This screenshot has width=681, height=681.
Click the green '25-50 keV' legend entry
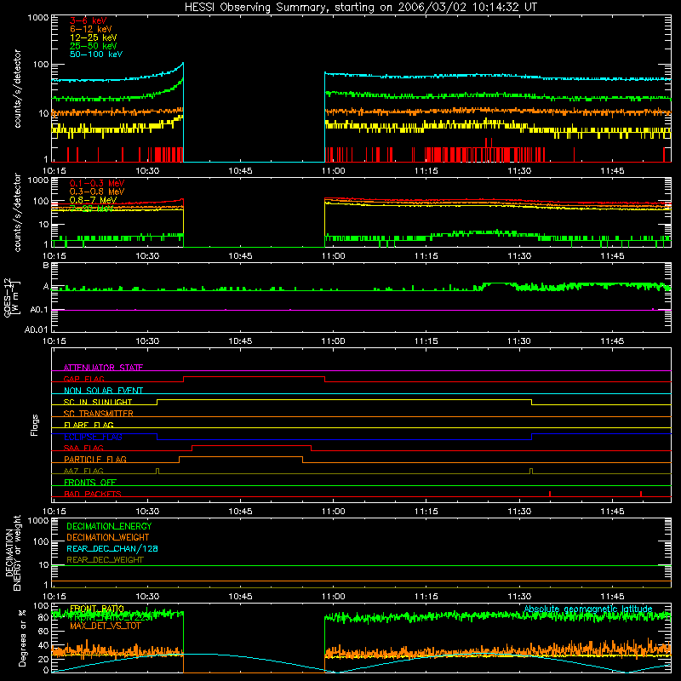[x=94, y=46]
